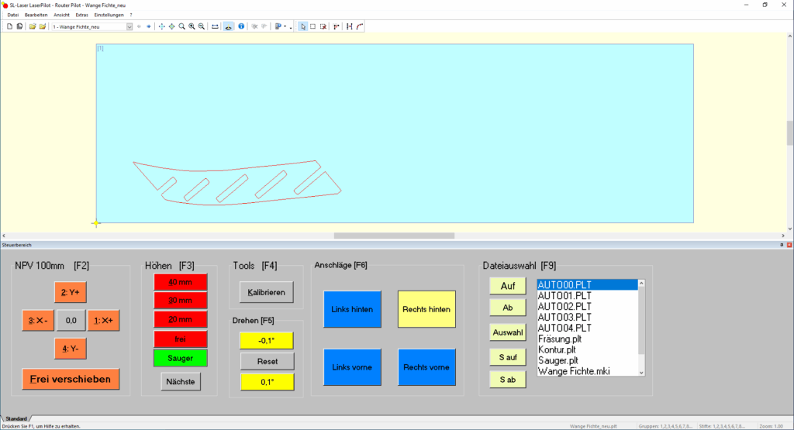This screenshot has height=430, width=794.
Task: Select the arrow pointer tool
Action: click(x=303, y=26)
